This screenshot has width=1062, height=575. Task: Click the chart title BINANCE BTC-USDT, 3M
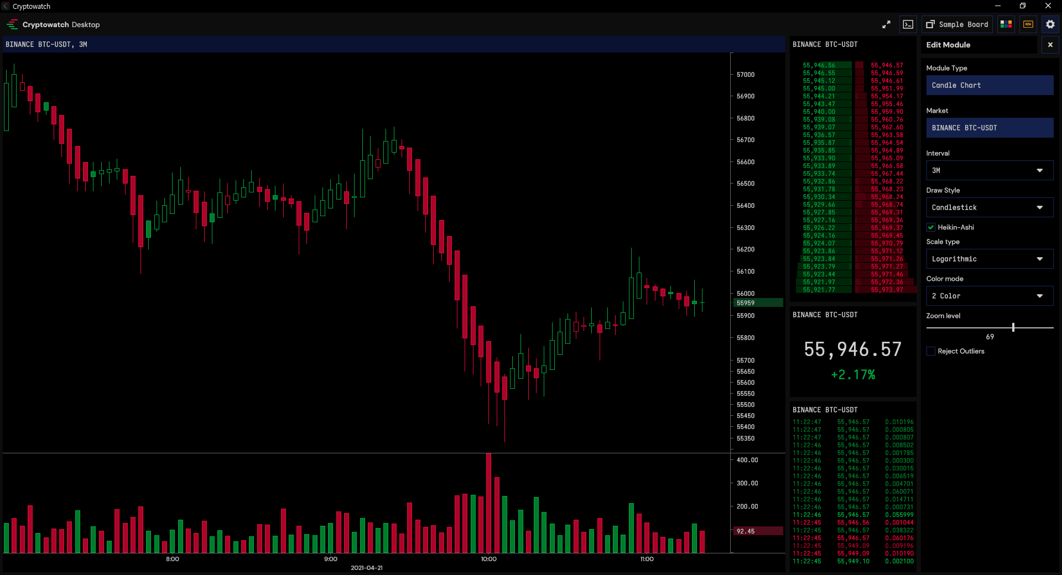[x=46, y=44]
